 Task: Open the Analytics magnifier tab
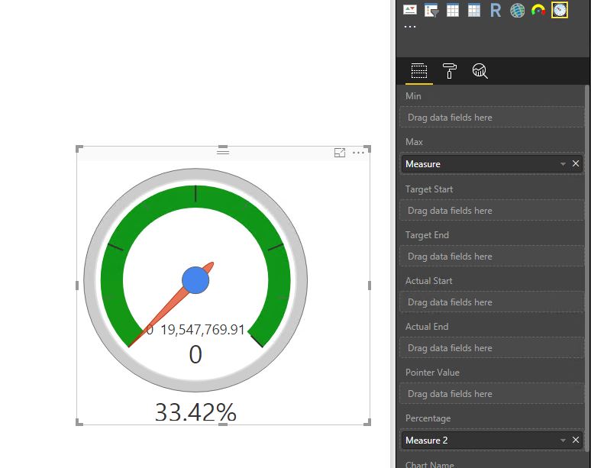coord(480,71)
